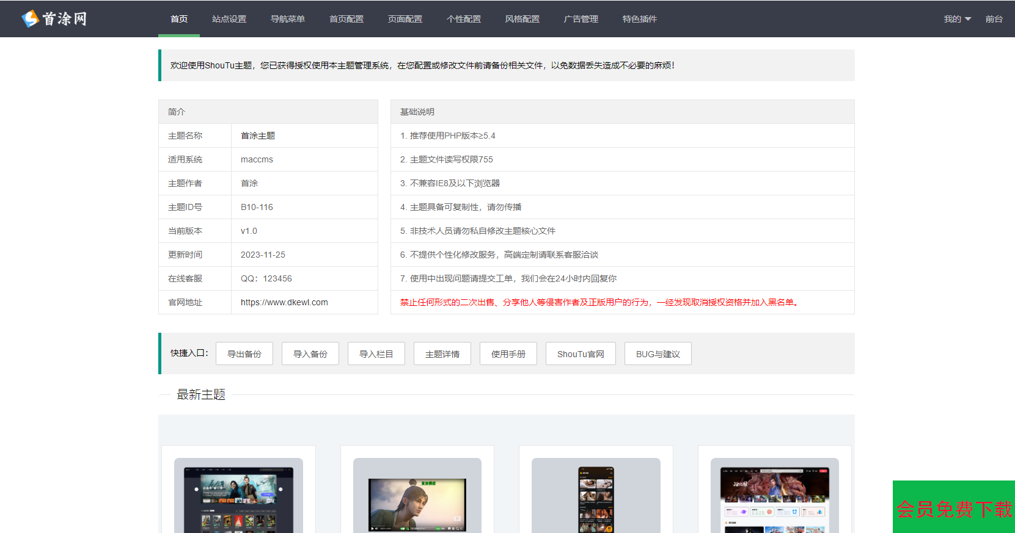Open 主题详情 shortcut
Image resolution: width=1015 pixels, height=533 pixels.
point(442,354)
